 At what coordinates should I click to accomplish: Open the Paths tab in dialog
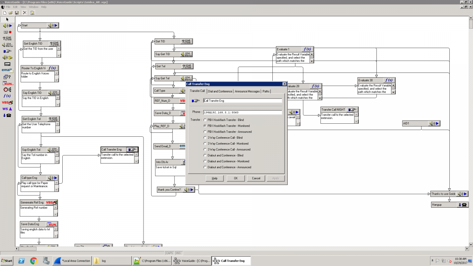pos(266,91)
